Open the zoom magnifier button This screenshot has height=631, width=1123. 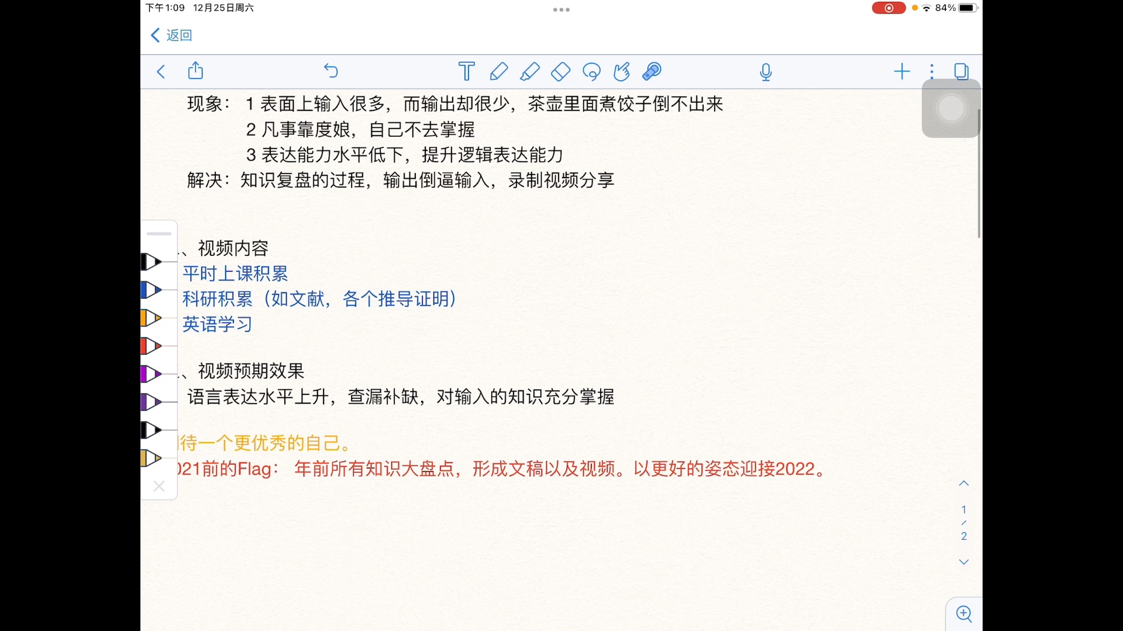[x=964, y=614]
